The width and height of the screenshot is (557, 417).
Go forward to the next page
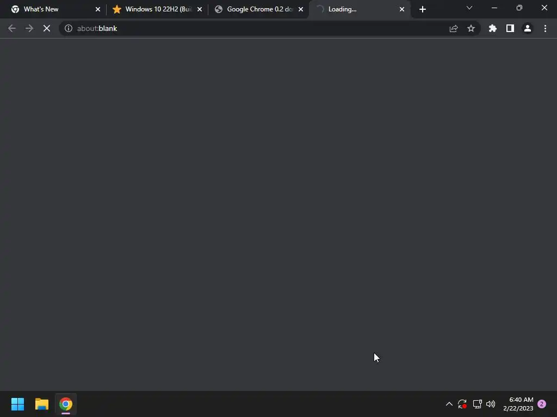pos(29,28)
